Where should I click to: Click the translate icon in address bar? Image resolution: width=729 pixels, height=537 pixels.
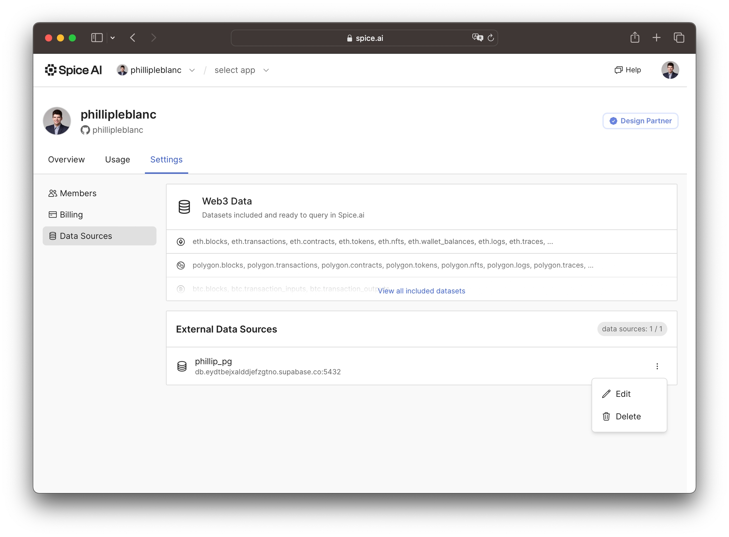tap(477, 37)
